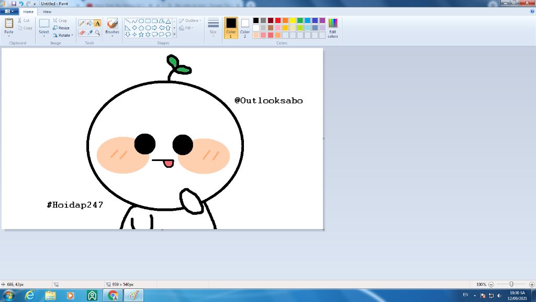Click the Resize button
Viewport: 536px width, 302px height.
[62, 28]
